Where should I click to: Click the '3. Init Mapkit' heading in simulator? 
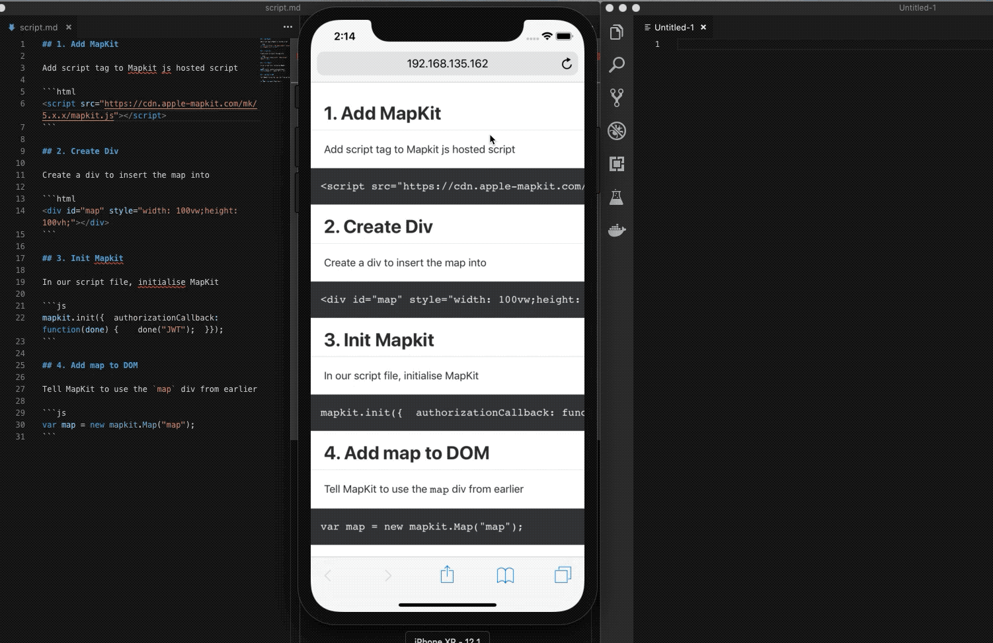(379, 340)
